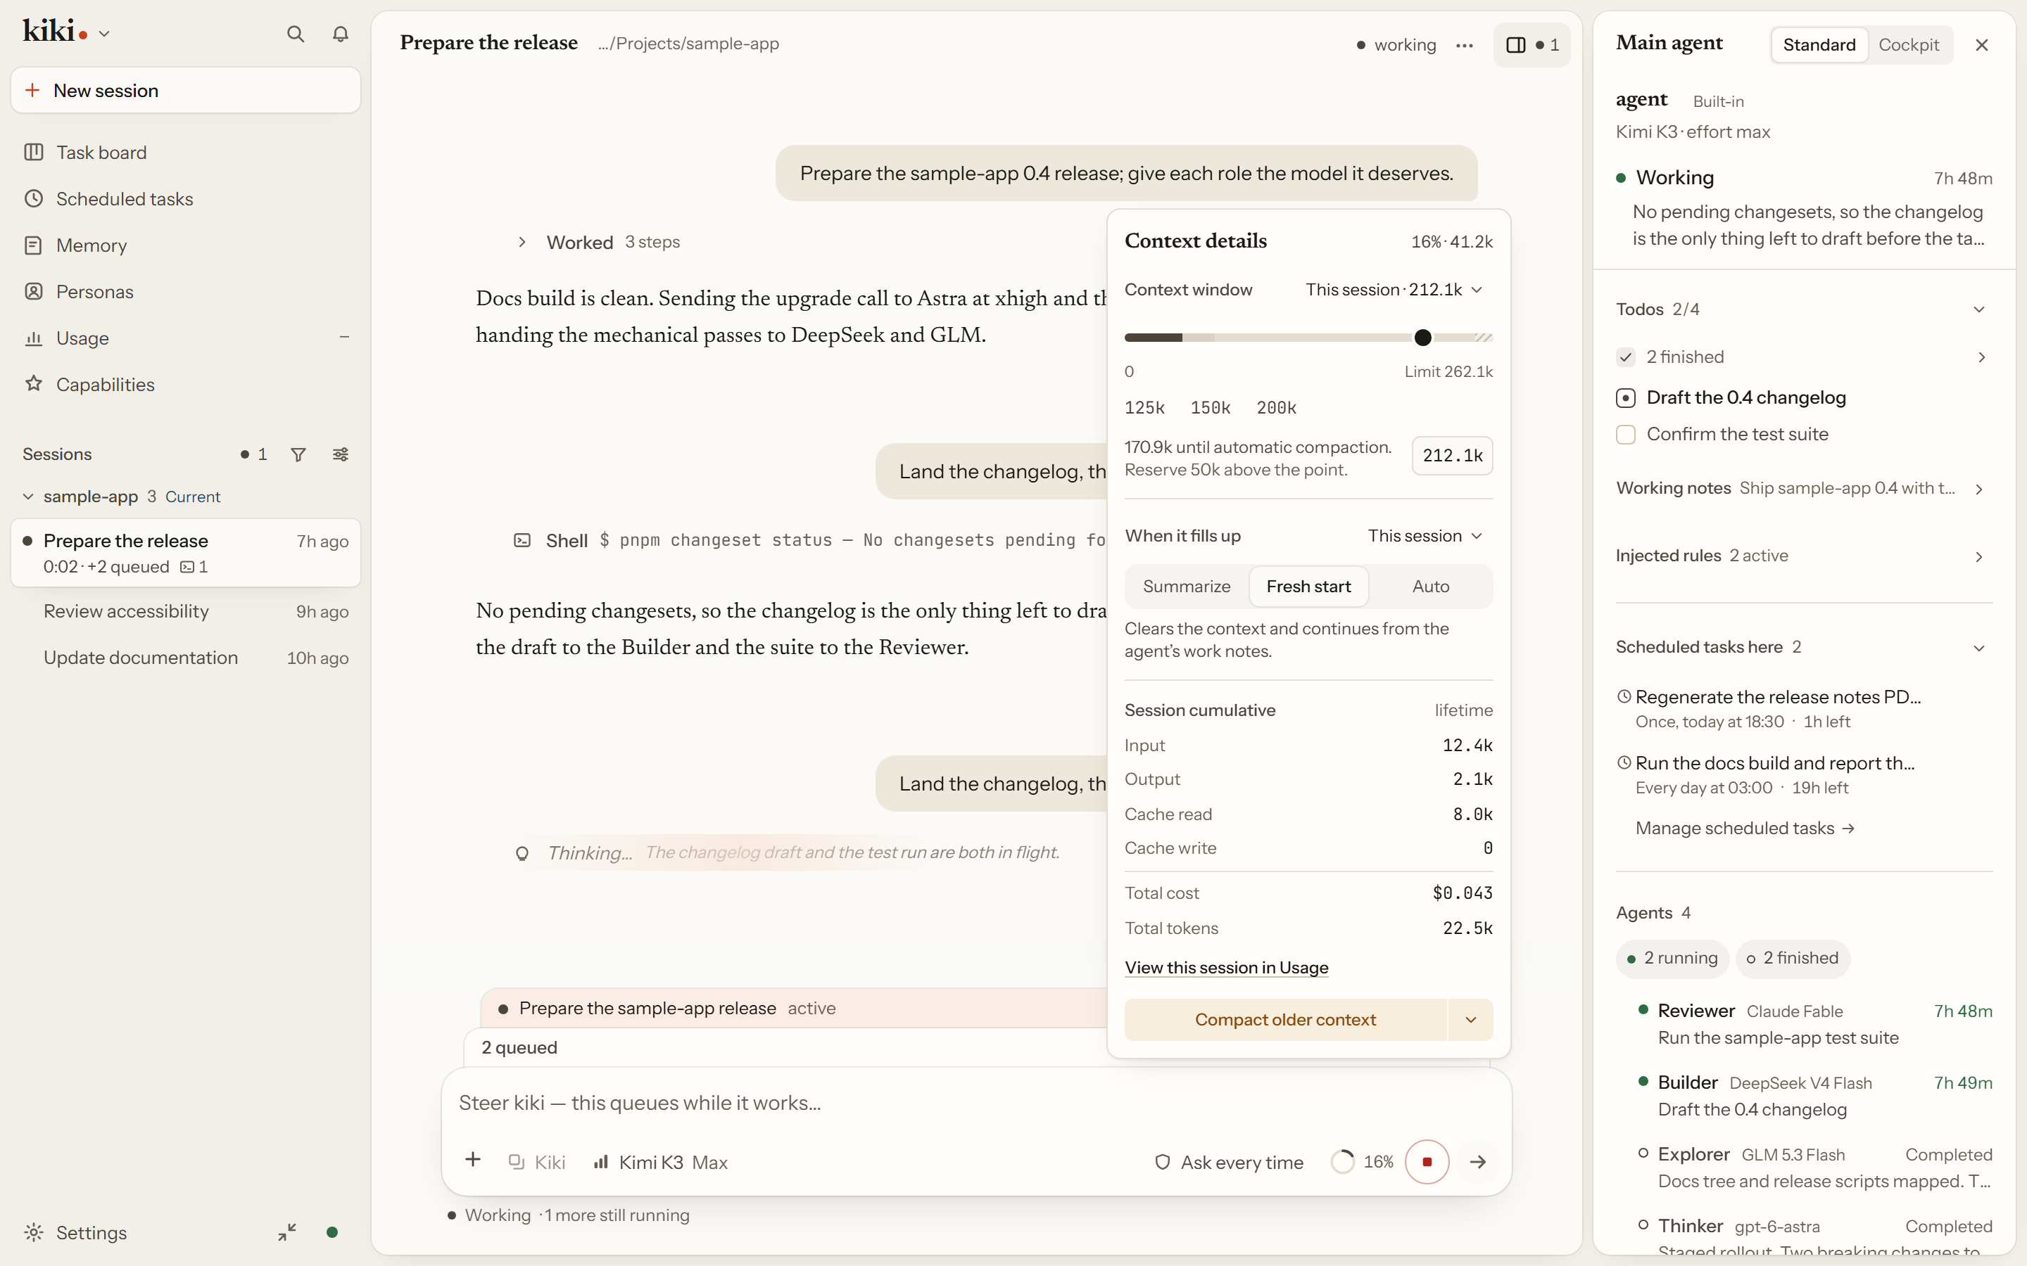
Task: Toggle the Draft the 0.4 changelog todo
Action: tap(1626, 397)
